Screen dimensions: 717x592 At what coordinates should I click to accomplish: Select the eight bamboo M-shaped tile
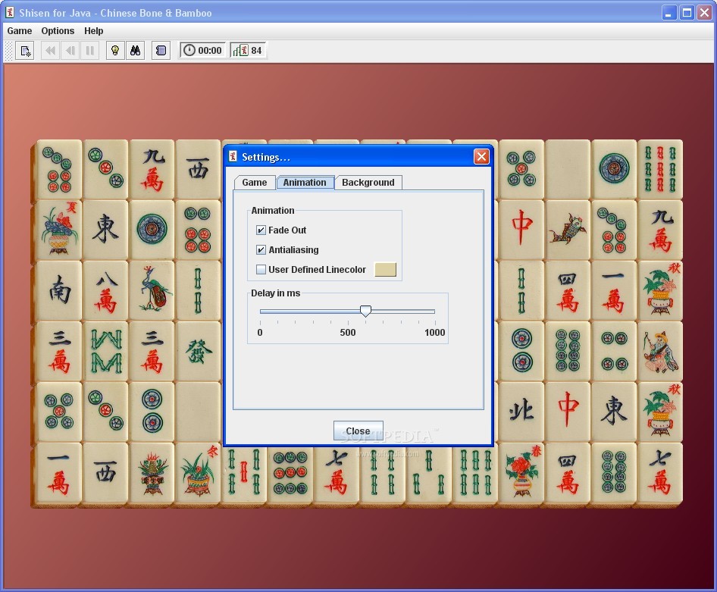click(105, 351)
